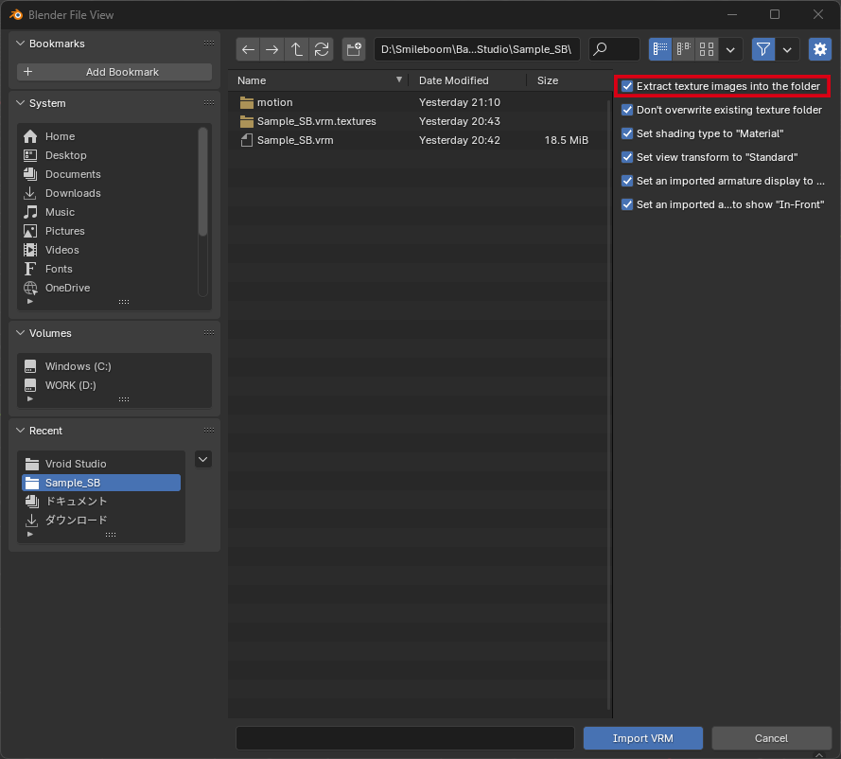Switch to horizontal list display mode
The image size is (841, 759).
point(683,49)
